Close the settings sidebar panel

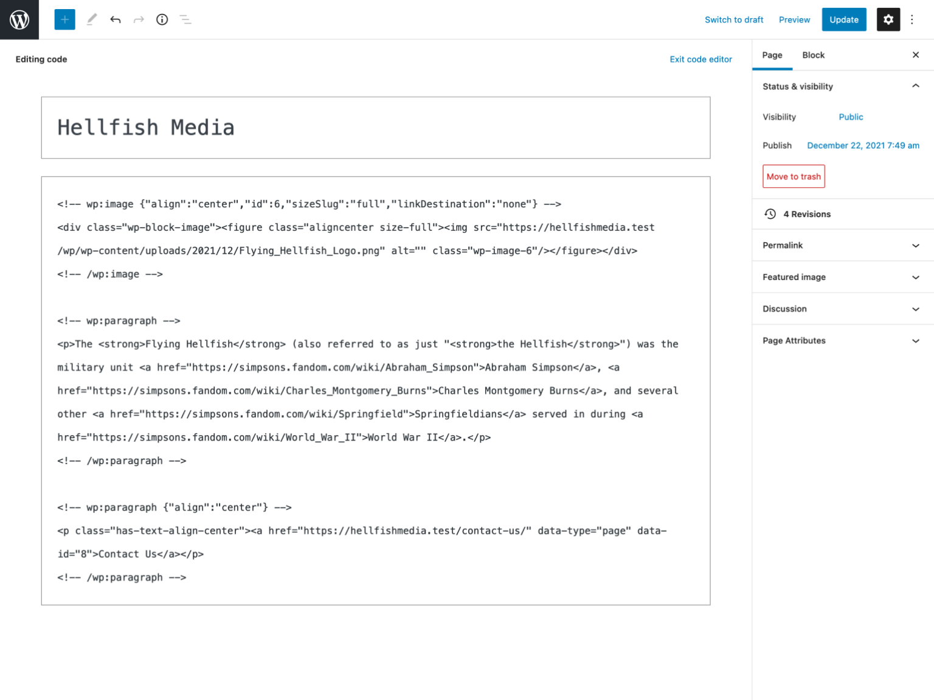tap(915, 55)
